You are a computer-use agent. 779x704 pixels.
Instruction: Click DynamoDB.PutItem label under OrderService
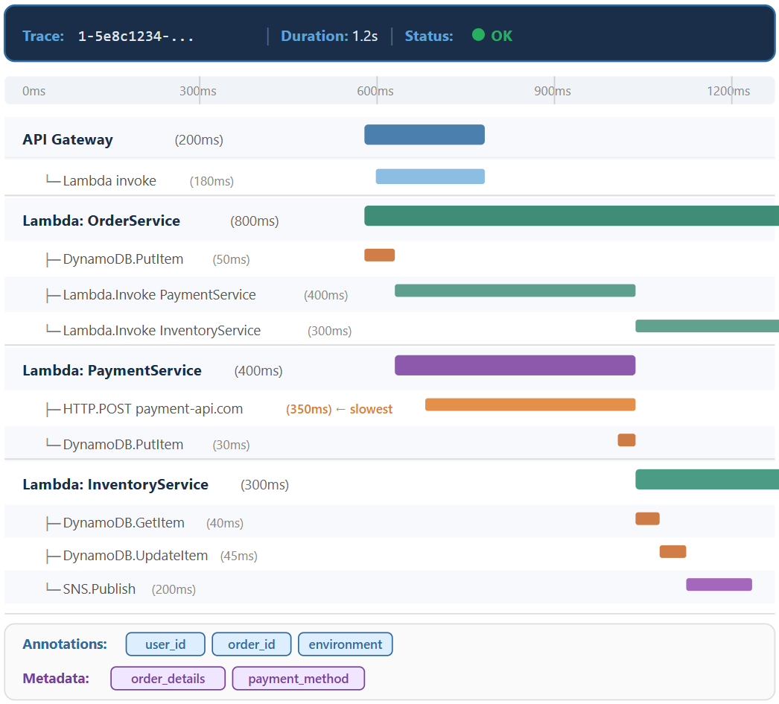[x=123, y=259]
